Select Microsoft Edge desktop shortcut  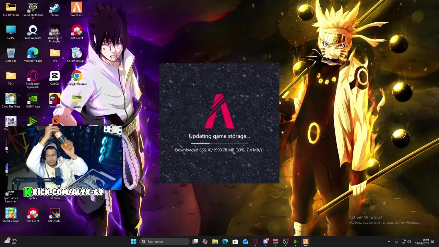point(33,55)
